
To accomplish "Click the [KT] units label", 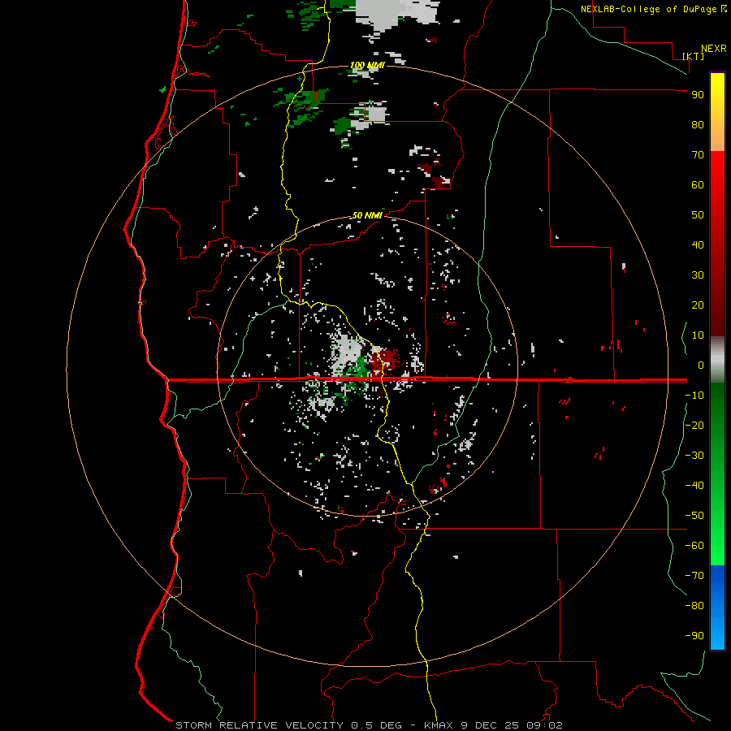I will coord(694,56).
